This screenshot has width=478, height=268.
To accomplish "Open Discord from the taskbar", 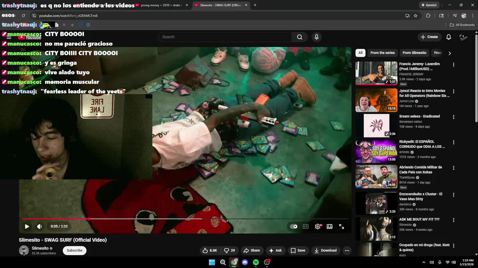I will 245,262.
